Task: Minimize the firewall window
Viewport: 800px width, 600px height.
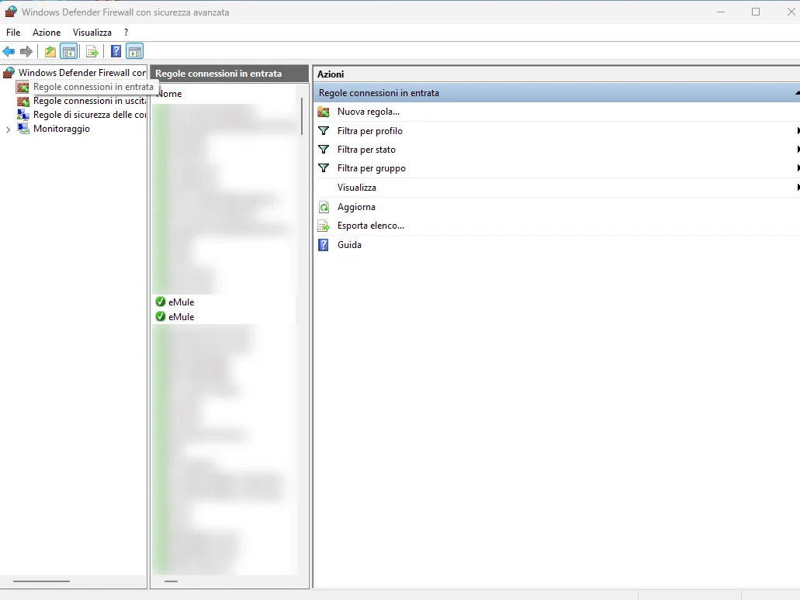Action: (x=720, y=12)
